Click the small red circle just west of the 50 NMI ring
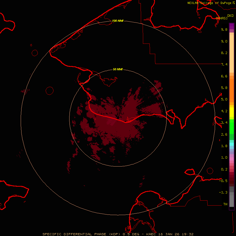 [x=50, y=91]
